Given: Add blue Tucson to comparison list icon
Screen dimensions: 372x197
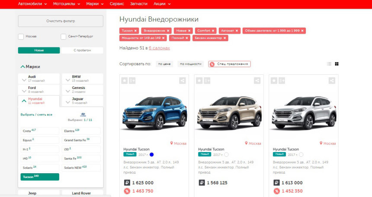Looking at the screenshot, I should coord(132,81).
